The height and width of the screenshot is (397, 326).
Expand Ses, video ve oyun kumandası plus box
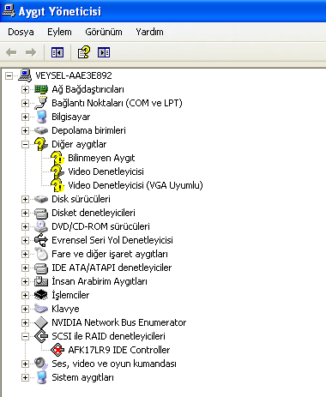pyautogui.click(x=25, y=364)
